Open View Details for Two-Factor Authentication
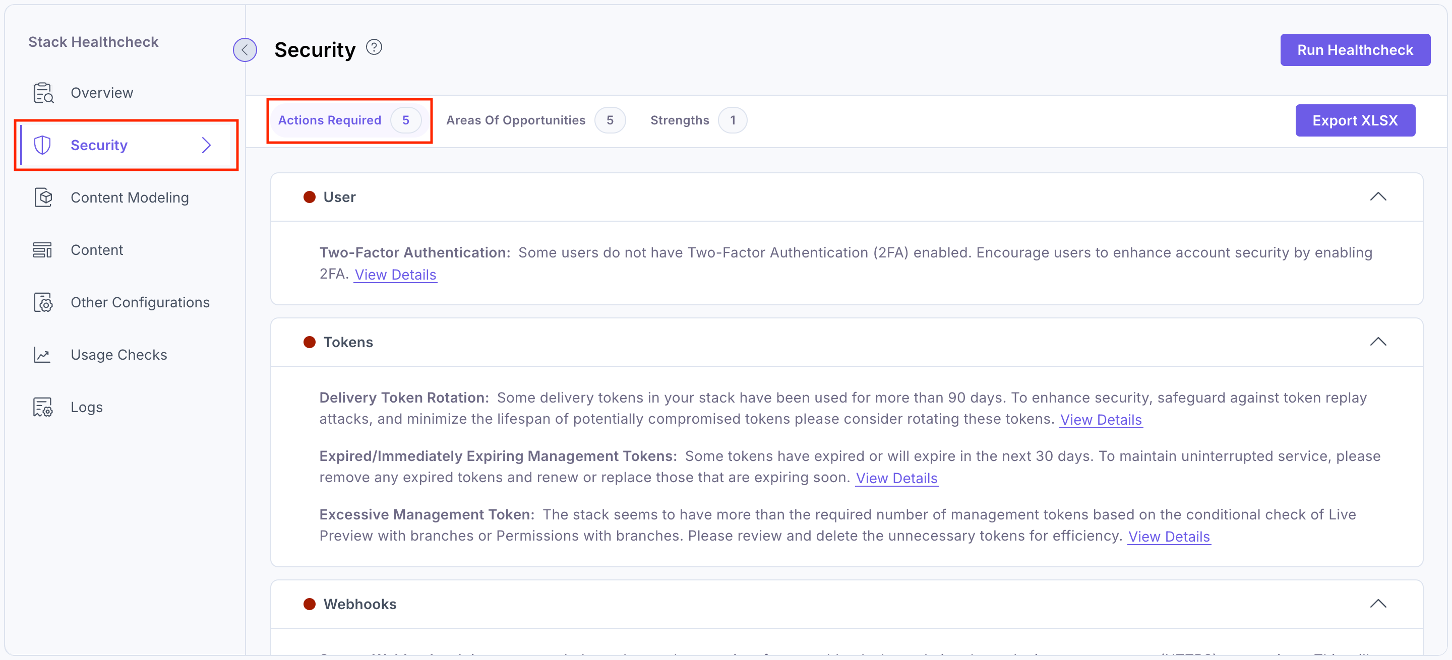Image resolution: width=1452 pixels, height=660 pixels. (x=395, y=274)
